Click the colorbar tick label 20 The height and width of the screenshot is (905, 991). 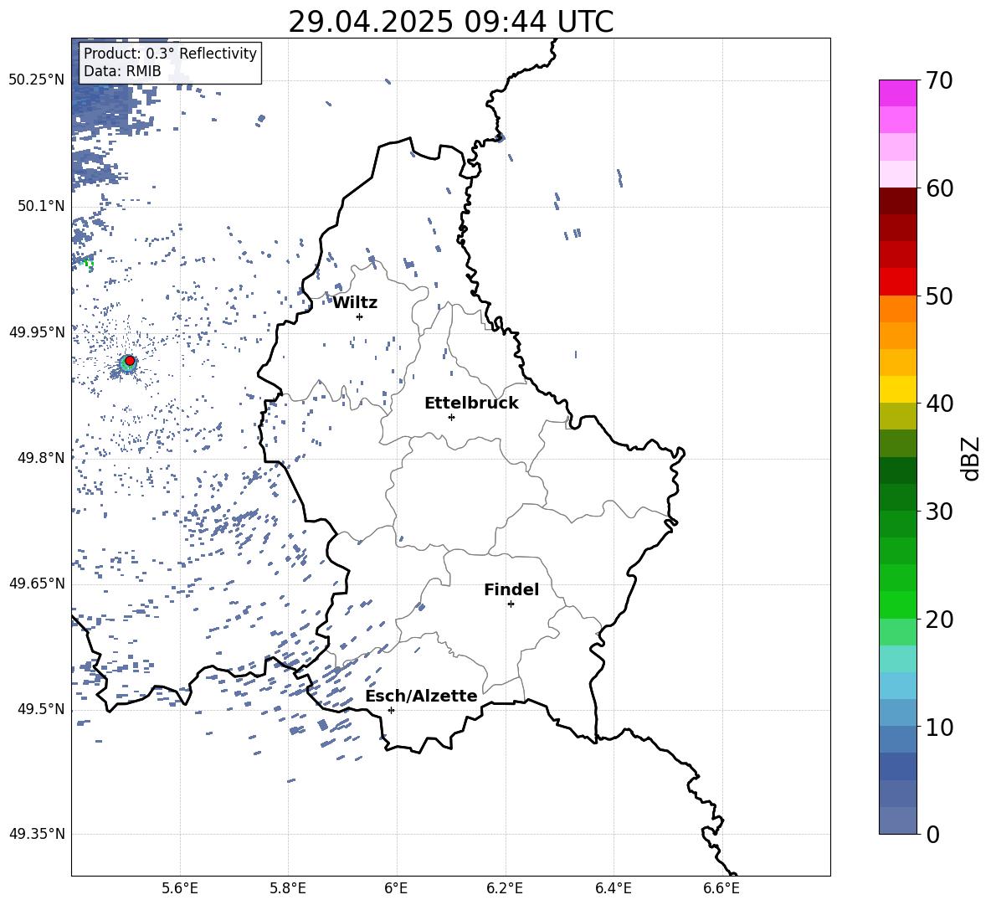pyautogui.click(x=939, y=619)
